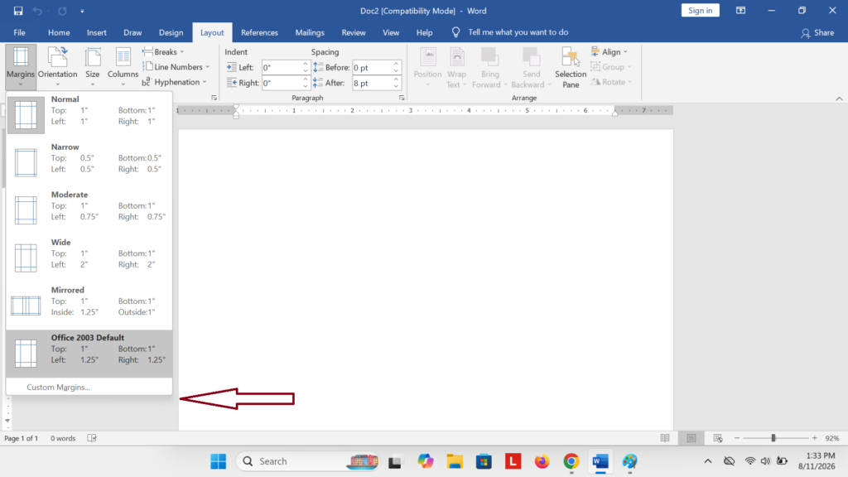
Task: Switch to the Review tab
Action: [x=354, y=32]
